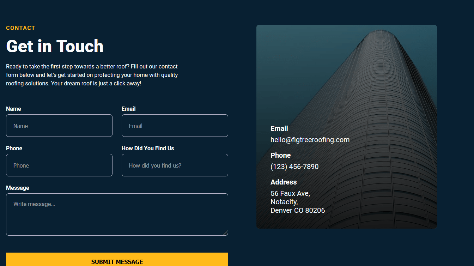Image resolution: width=474 pixels, height=266 pixels.
Task: Click the 'Notacity,' address line
Action: [284, 202]
